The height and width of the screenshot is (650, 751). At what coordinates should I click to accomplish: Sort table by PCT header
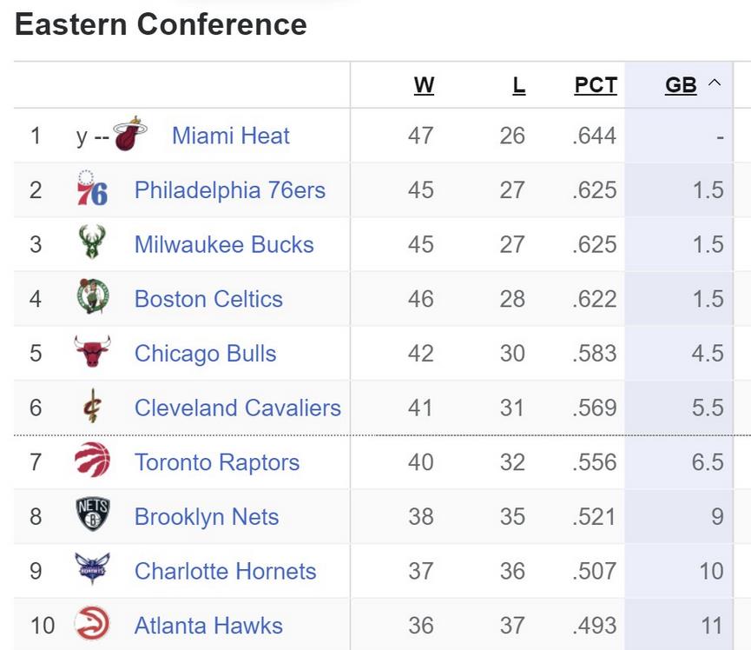pos(596,85)
